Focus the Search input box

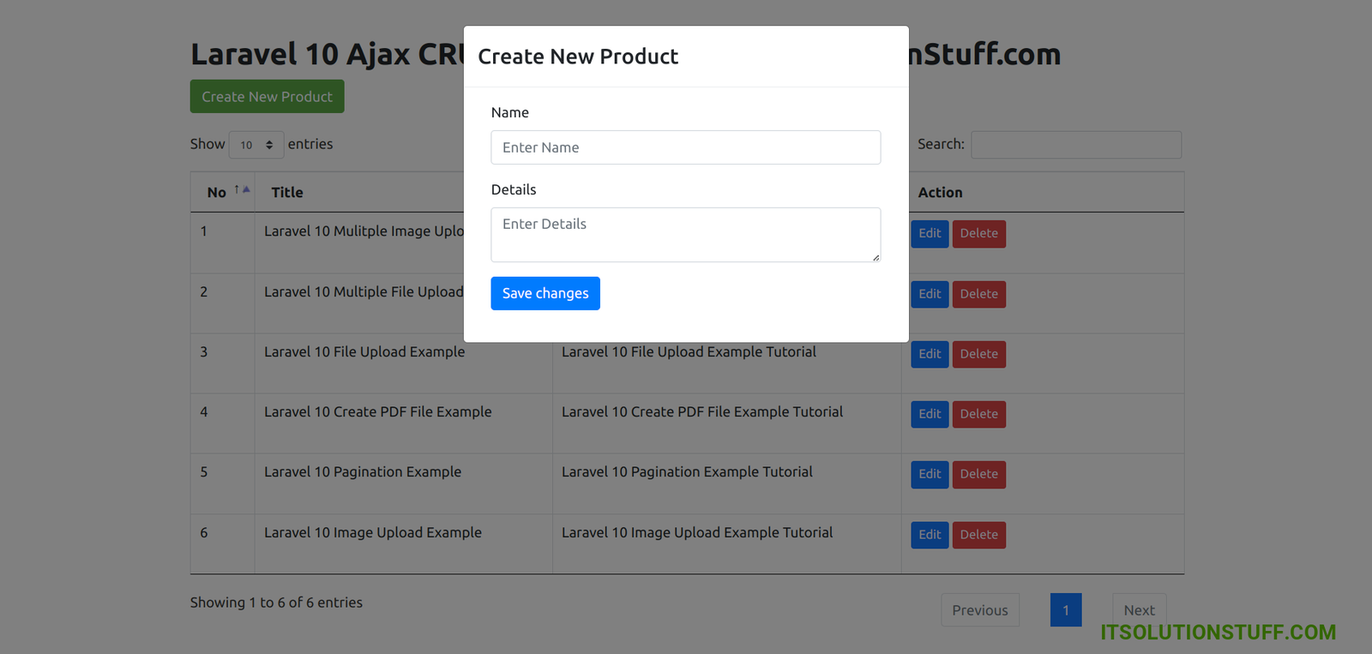point(1076,145)
